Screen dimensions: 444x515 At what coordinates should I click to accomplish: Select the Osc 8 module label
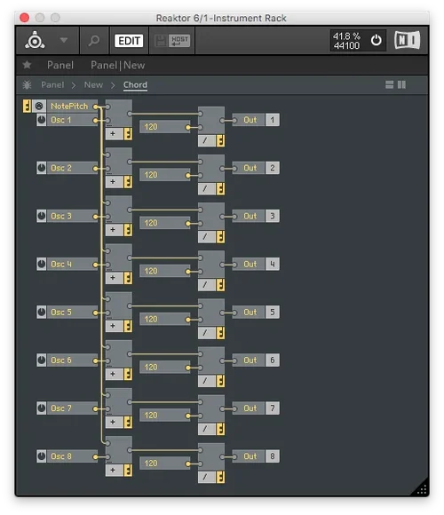72,456
